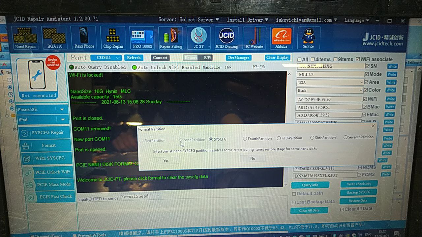Launch the Read Phone tool
This screenshot has width=422, height=237.
tap(84, 38)
